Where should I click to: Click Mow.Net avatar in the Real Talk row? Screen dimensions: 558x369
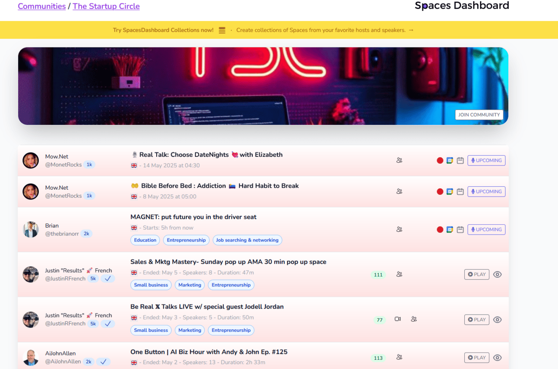31,160
